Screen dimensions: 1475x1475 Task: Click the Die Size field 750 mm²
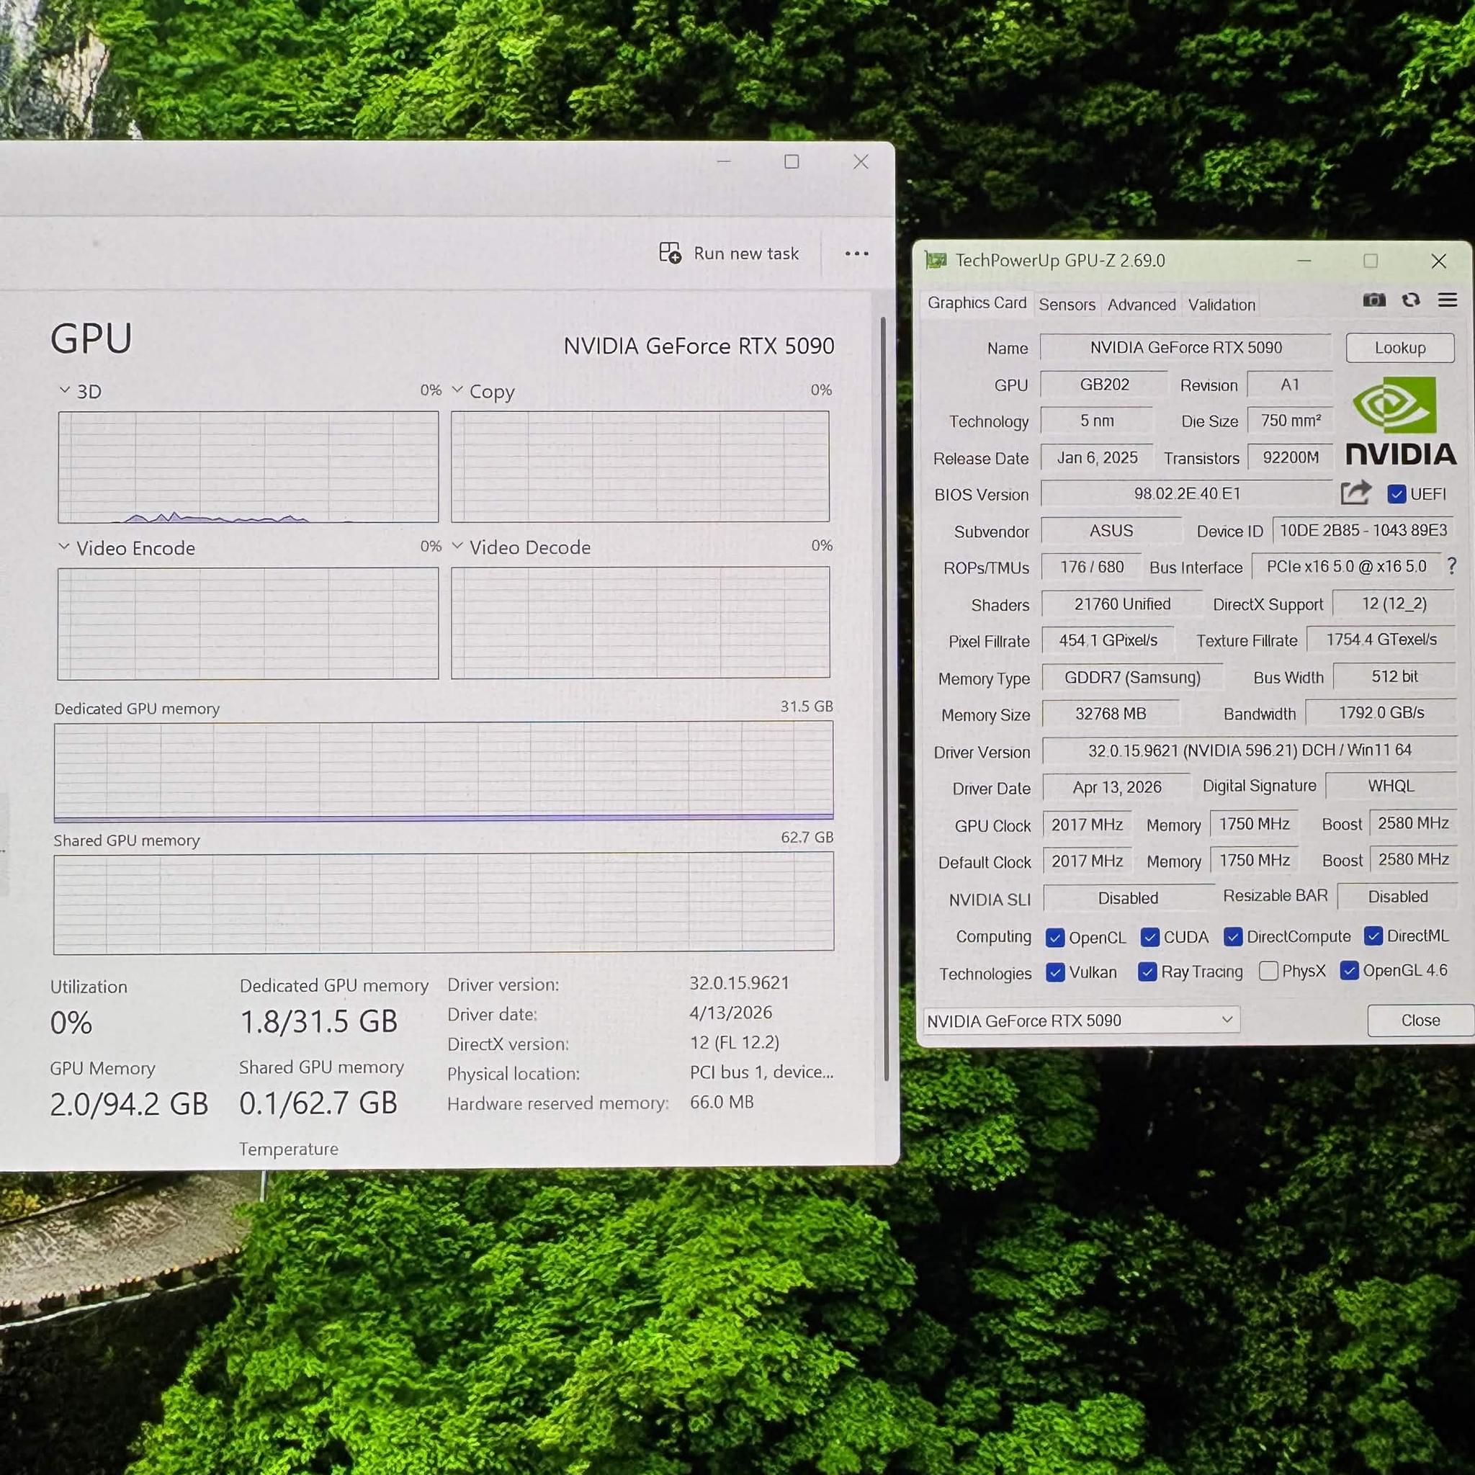tap(1290, 421)
